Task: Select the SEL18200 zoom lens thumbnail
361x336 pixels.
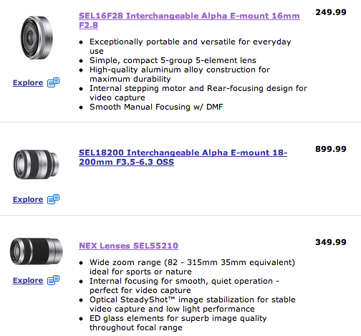Action: 36,164
